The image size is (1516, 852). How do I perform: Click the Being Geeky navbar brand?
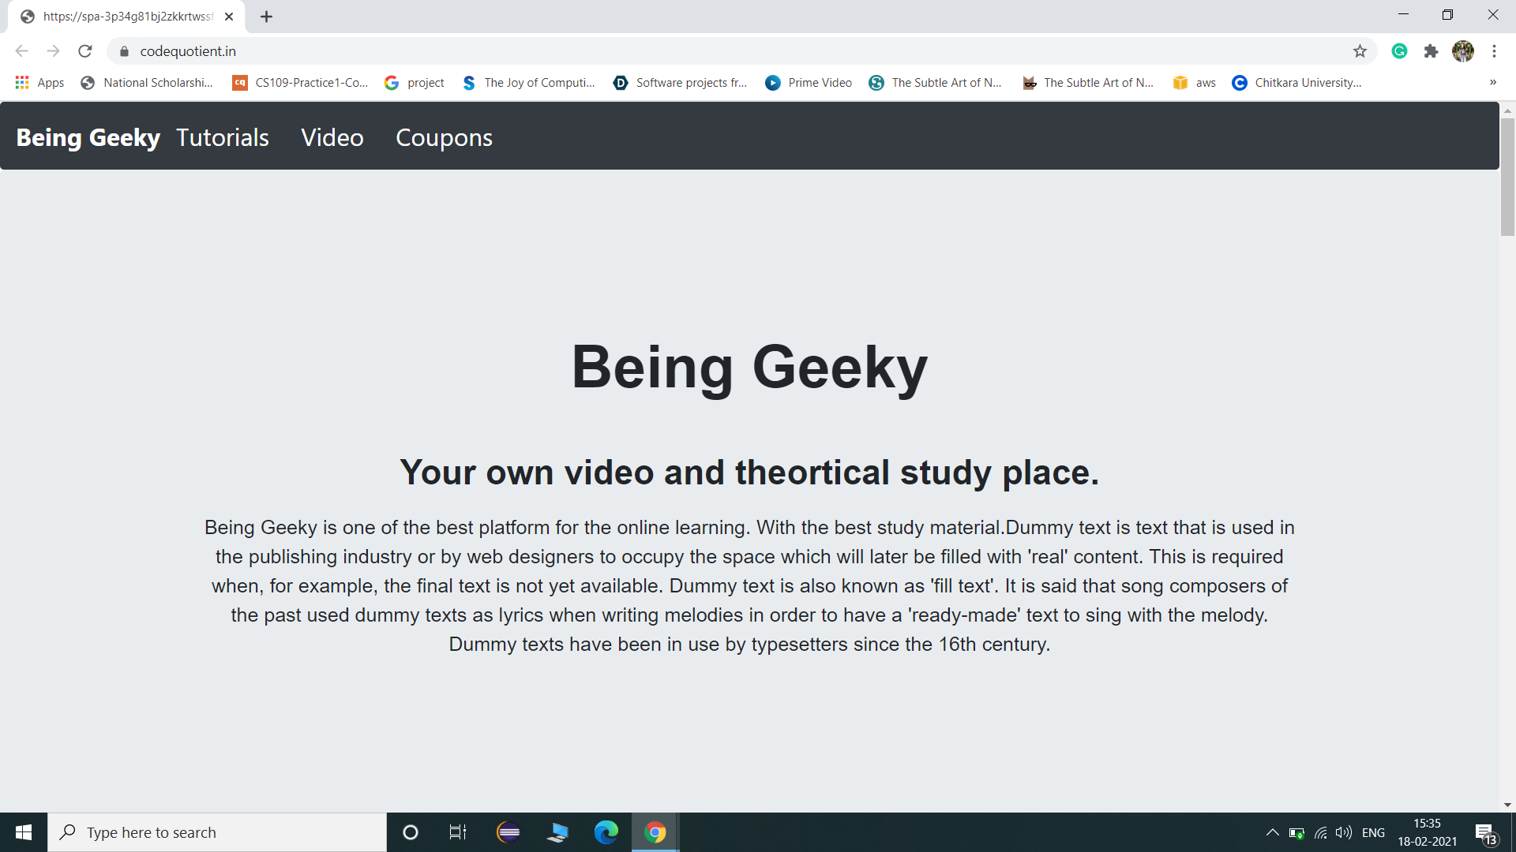[88, 137]
